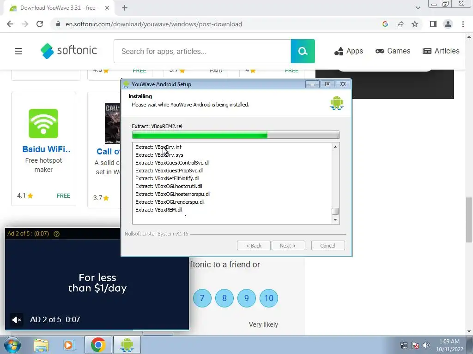Open the Chrome profile icon
The image size is (473, 354).
point(448,24)
